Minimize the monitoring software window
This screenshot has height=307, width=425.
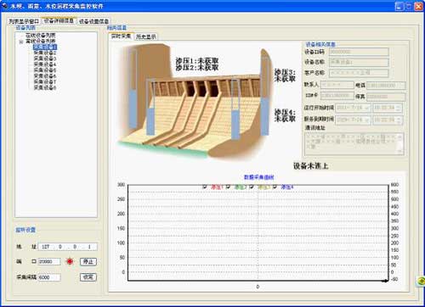tap(399, 6)
